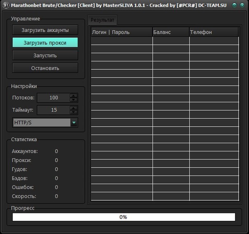Click the Бэдов: statistic label
The image size is (249, 234).
[19, 178]
